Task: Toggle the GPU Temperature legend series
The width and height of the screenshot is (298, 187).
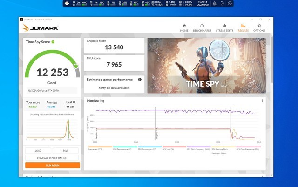Action: tap(149, 148)
